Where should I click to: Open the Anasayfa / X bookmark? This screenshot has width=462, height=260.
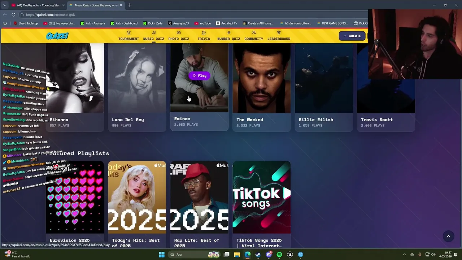pyautogui.click(x=179, y=23)
